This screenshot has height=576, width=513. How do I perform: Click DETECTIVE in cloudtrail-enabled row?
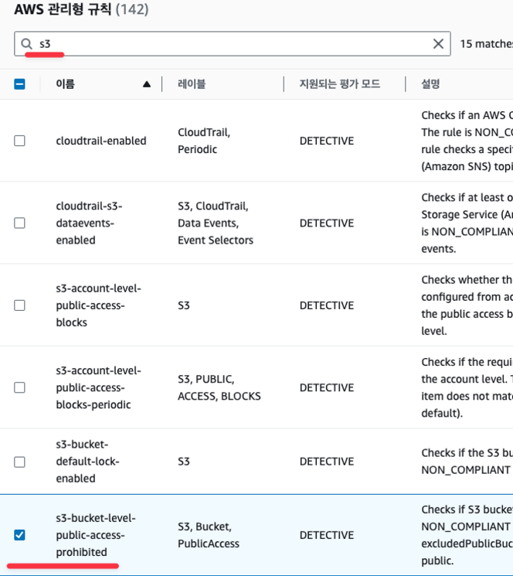[x=327, y=141]
